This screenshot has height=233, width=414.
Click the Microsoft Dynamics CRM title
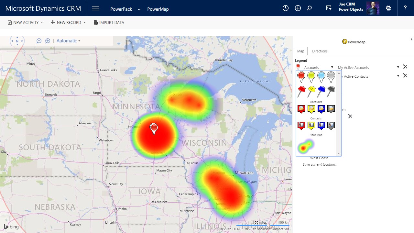(43, 8)
